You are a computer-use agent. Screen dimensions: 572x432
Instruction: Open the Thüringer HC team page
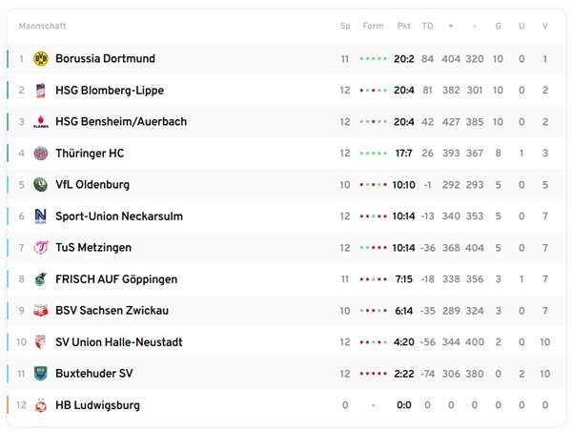(90, 154)
